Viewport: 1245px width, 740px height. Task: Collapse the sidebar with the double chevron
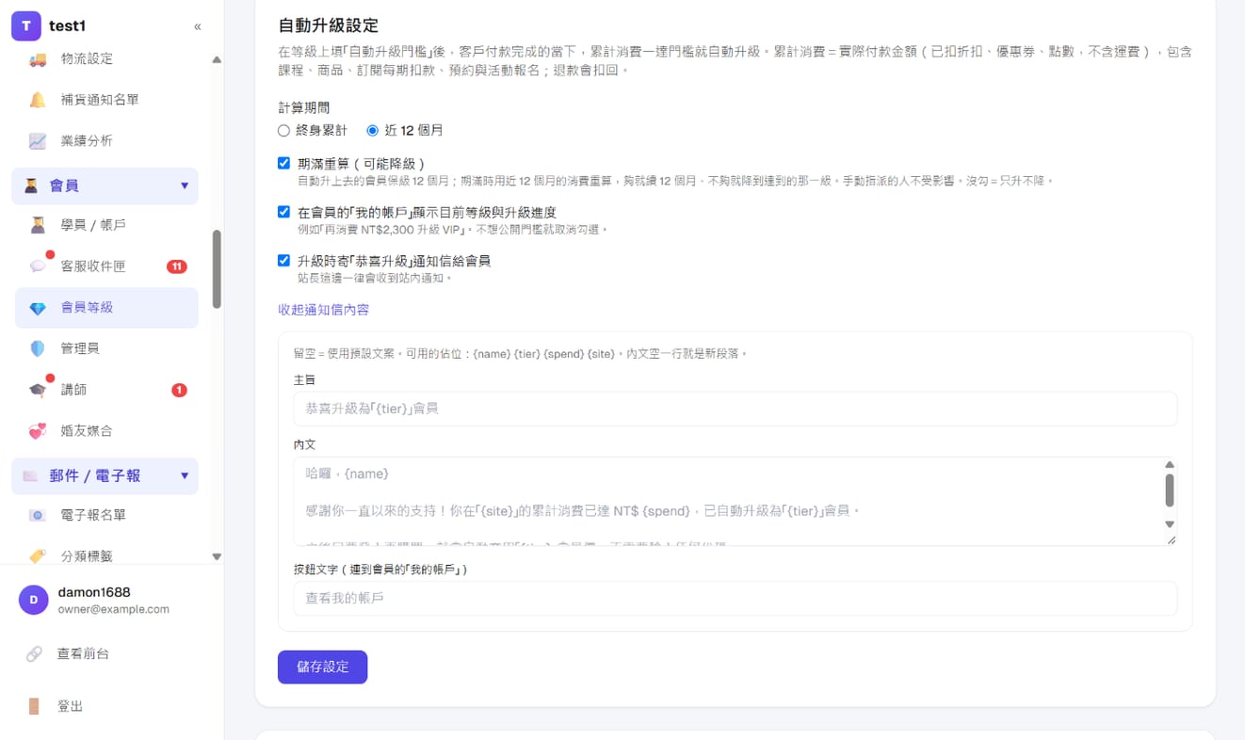[198, 26]
